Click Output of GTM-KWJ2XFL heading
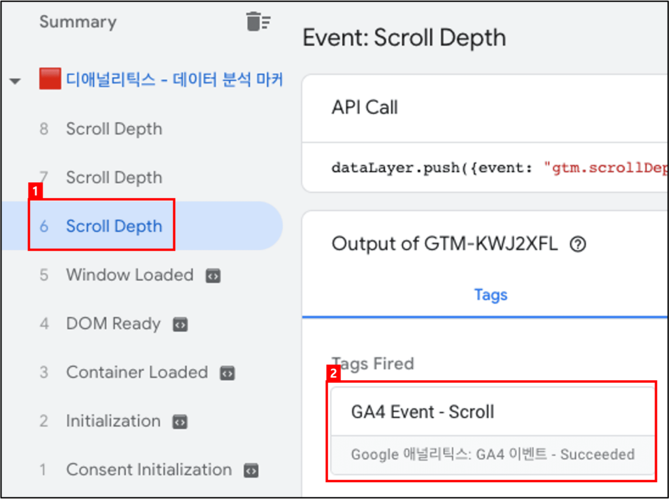669x499 pixels. (x=444, y=244)
